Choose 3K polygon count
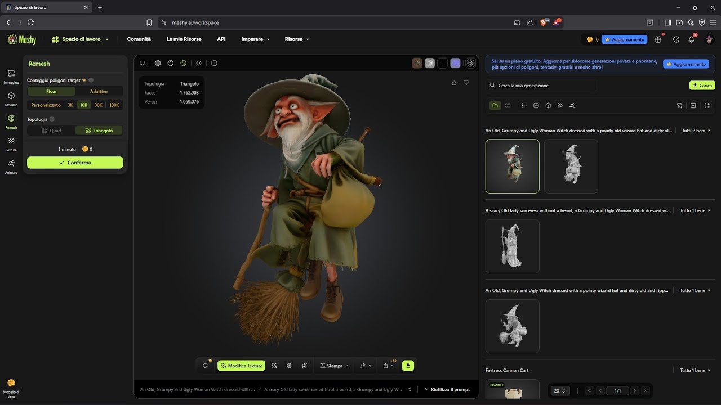Viewport: 721px width, 405px height. pyautogui.click(x=70, y=105)
